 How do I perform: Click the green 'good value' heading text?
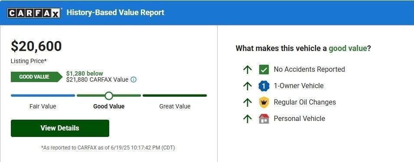coord(348,48)
